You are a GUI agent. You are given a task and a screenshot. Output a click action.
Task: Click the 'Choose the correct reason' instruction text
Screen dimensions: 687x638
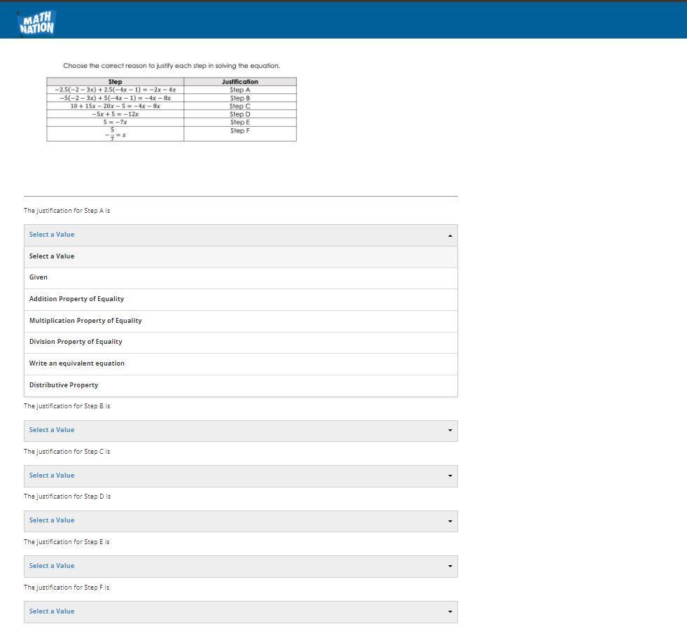(x=172, y=66)
